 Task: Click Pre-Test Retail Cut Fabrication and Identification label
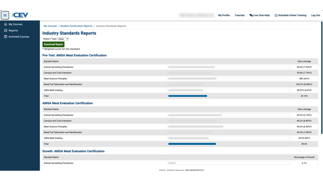(63, 84)
